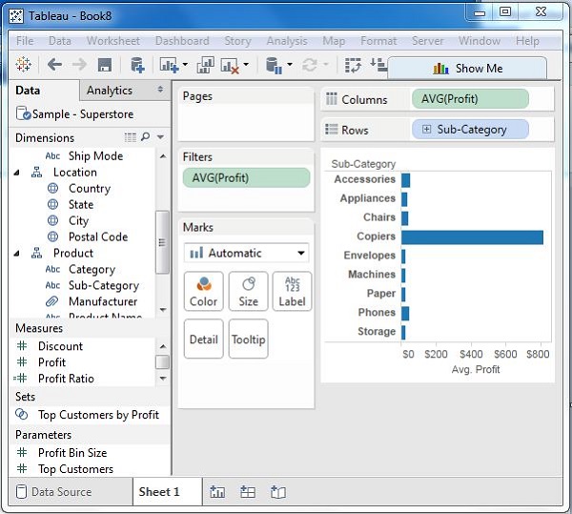Switch to the Analytics pane tab

point(110,90)
